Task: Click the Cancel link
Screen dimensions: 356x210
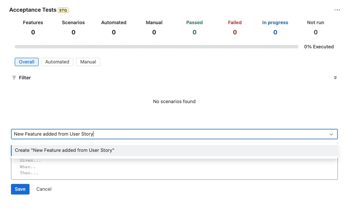Action: (44, 189)
